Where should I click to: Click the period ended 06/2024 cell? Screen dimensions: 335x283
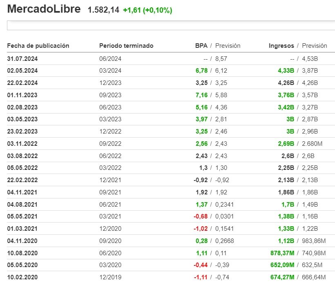pos(110,59)
